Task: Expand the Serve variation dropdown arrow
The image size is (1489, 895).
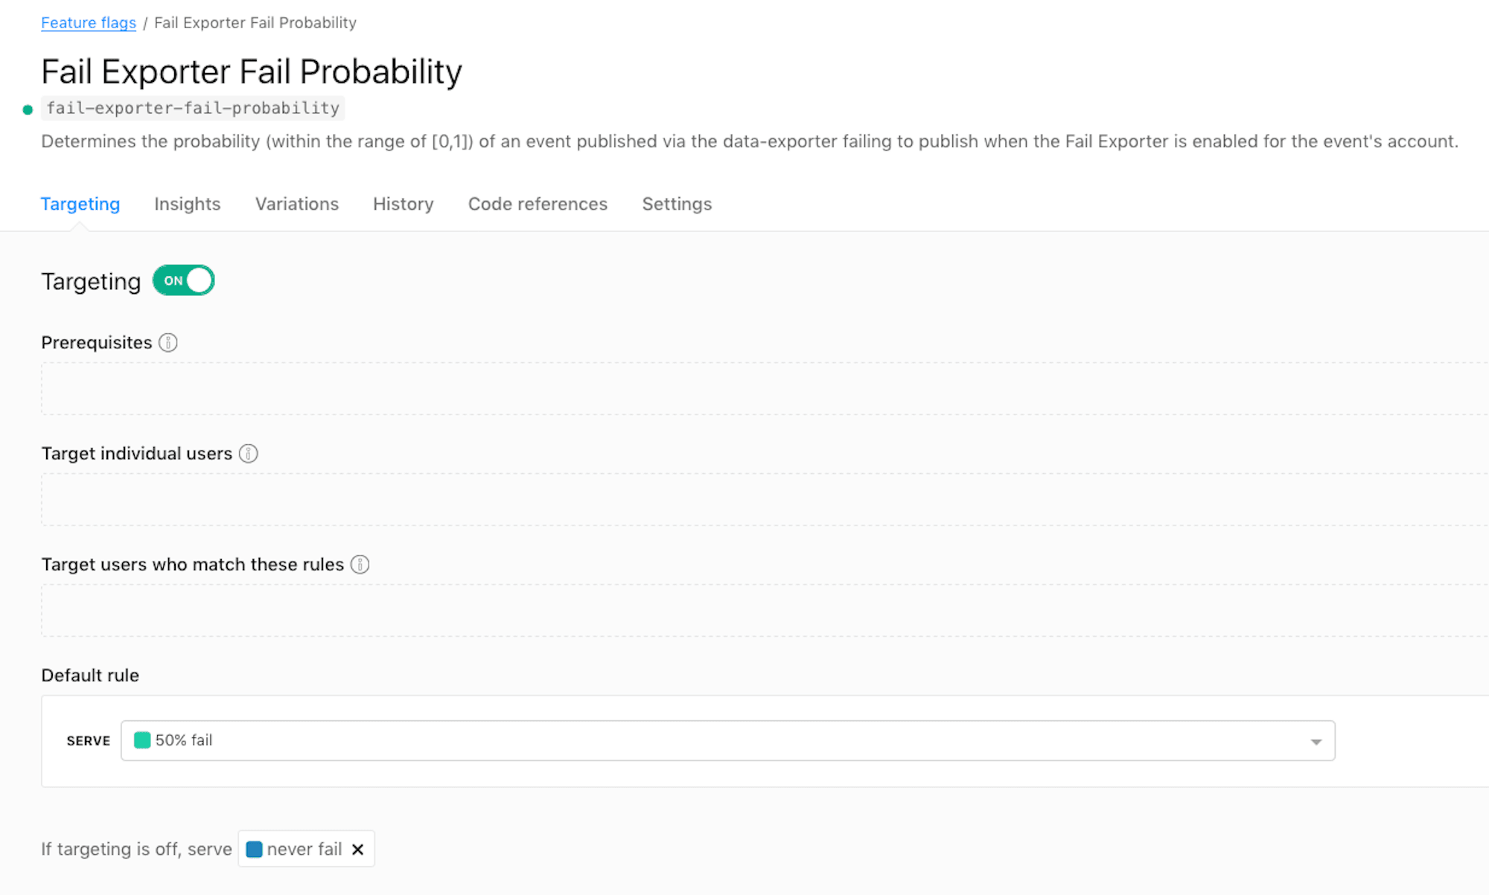Action: pyautogui.click(x=1316, y=742)
